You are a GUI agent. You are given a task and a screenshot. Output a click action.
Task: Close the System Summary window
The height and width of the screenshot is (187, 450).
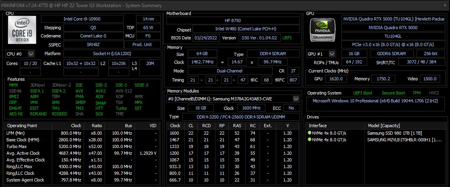click(445, 5)
